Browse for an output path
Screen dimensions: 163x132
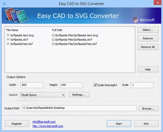click(x=148, y=108)
